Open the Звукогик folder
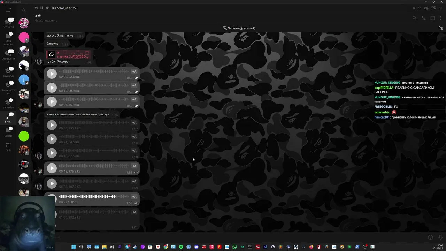 point(8,72)
